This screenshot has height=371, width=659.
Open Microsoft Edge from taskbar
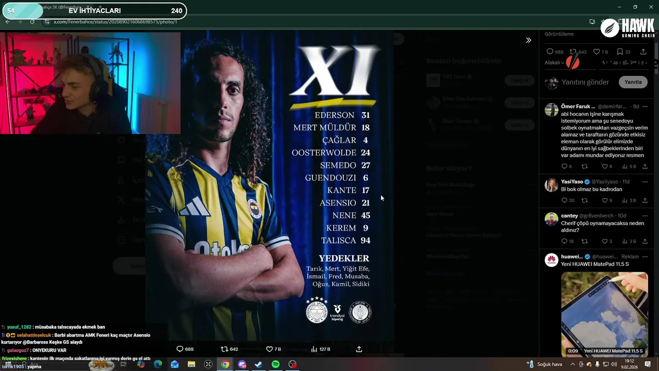pyautogui.click(x=158, y=364)
